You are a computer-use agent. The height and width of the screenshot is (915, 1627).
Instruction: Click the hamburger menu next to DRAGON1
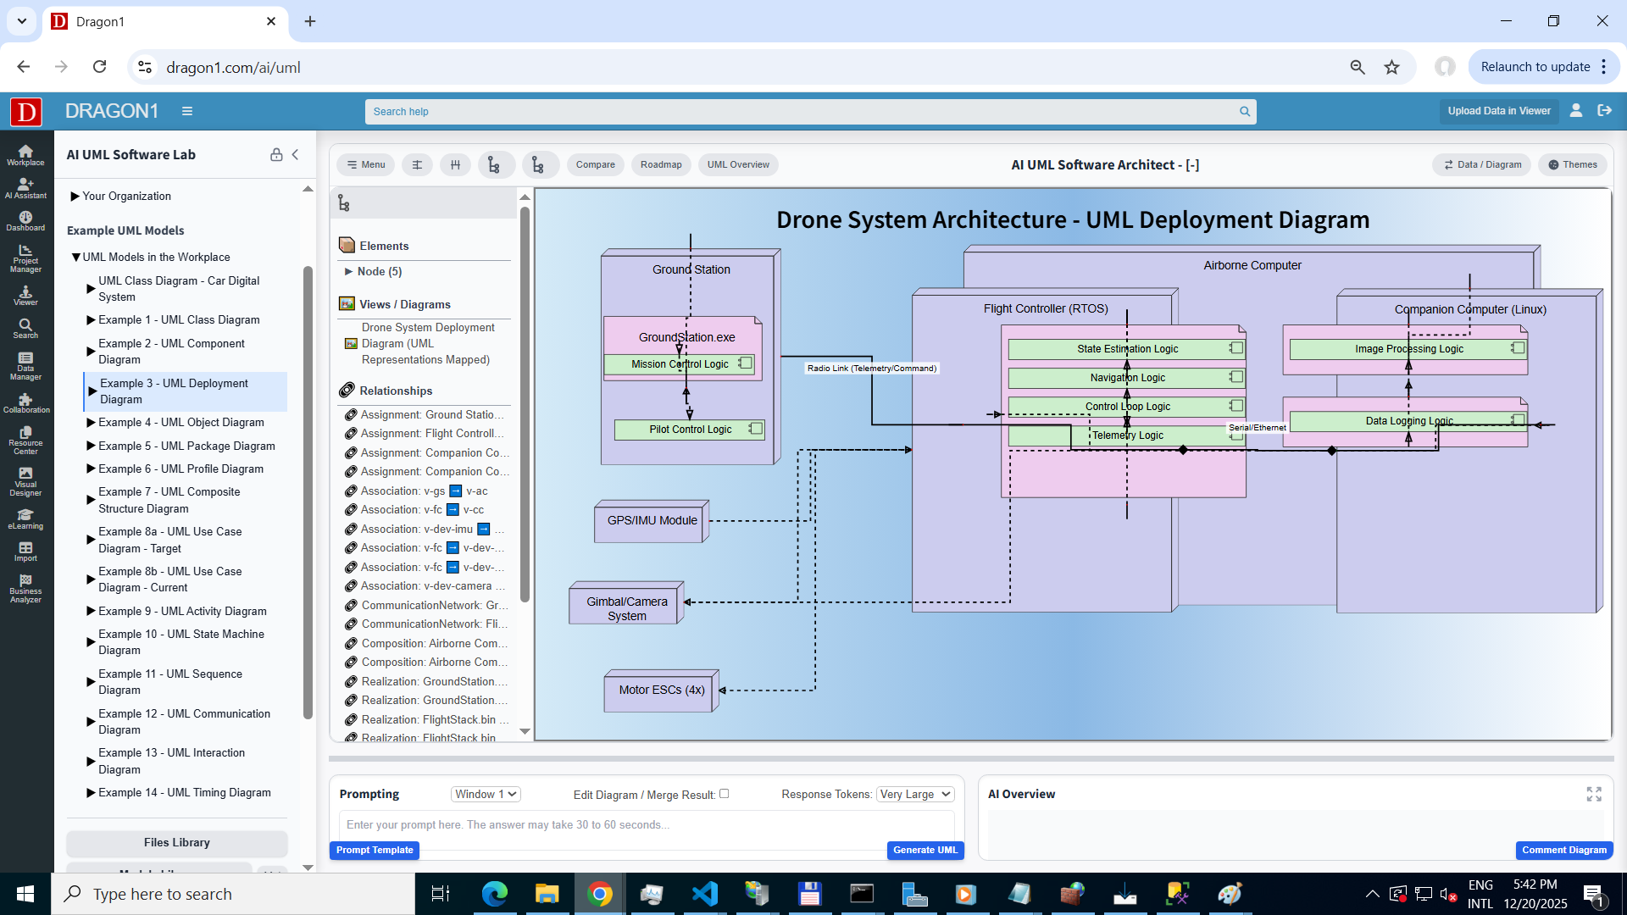click(187, 111)
